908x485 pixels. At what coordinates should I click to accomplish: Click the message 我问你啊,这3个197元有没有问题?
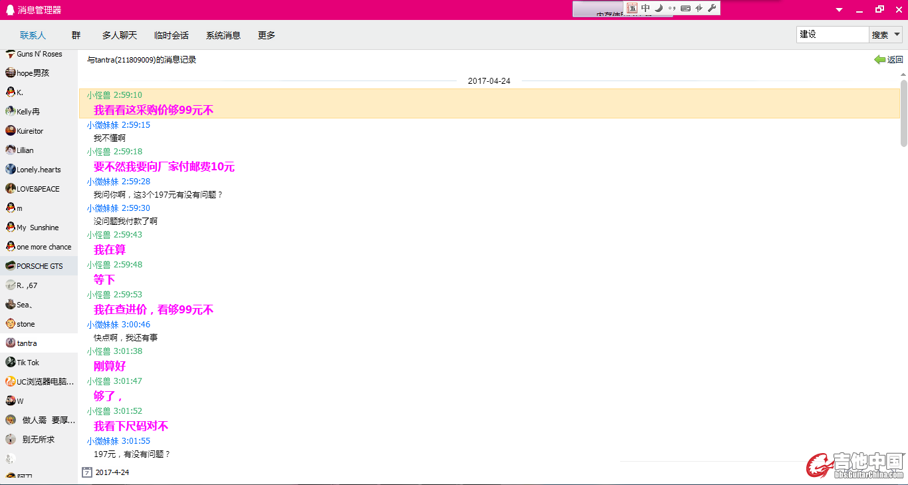coord(158,195)
